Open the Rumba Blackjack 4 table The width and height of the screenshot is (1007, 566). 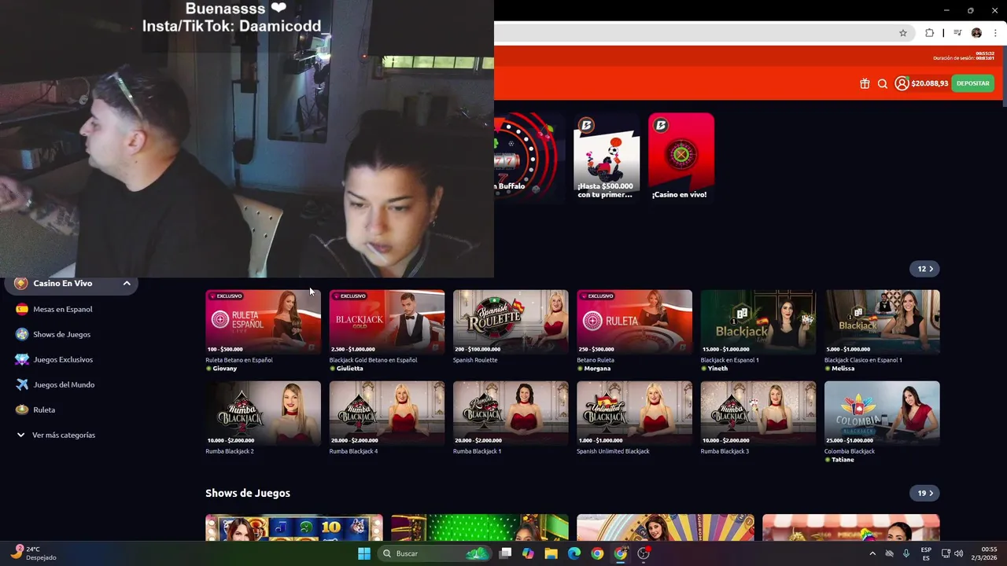[x=387, y=413]
